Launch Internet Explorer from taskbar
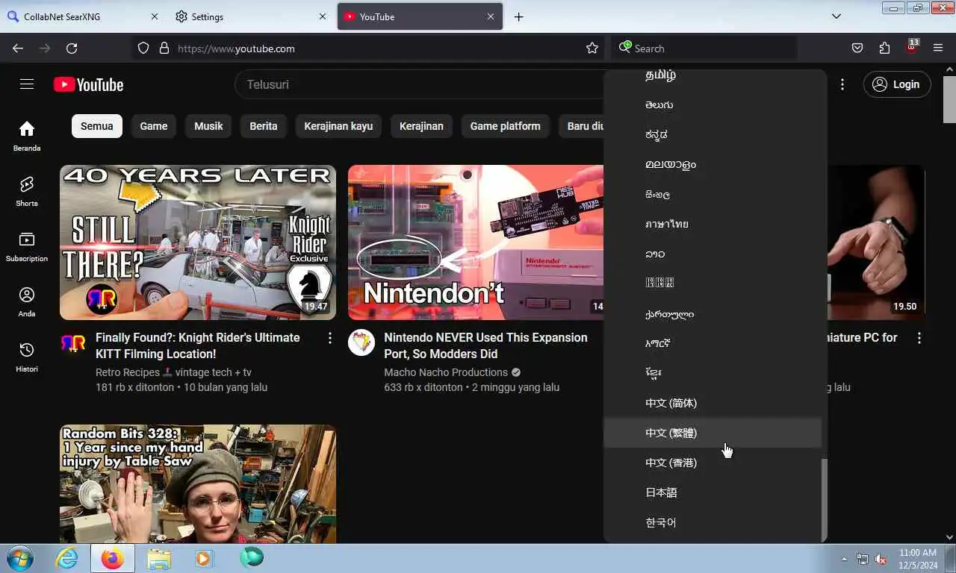The width and height of the screenshot is (956, 573). pyautogui.click(x=66, y=558)
